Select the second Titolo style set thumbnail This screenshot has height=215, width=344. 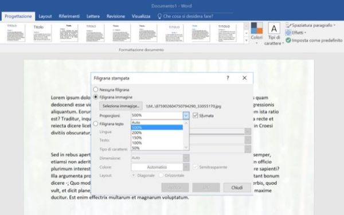tap(42, 33)
